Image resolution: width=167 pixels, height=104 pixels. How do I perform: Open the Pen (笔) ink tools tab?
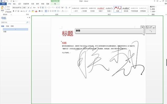tap(55, 4)
